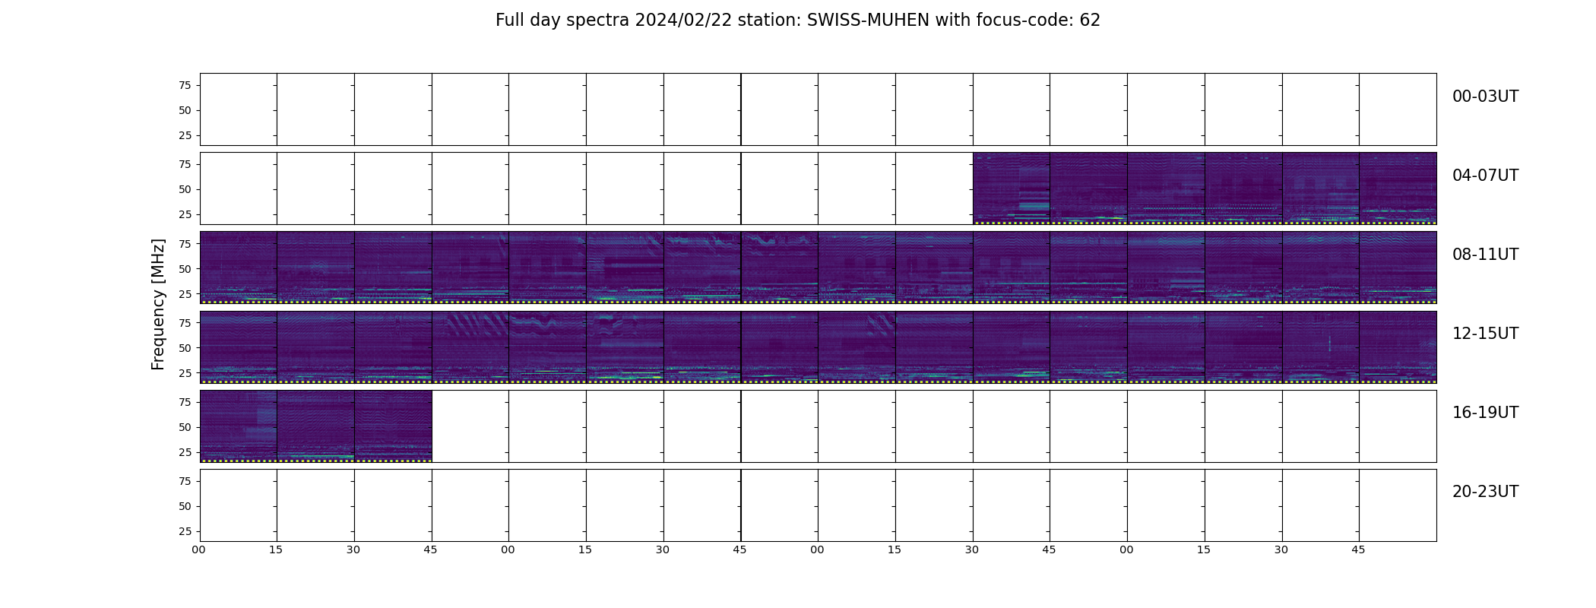1596x608 pixels.
Task: Click the '25' tick label of the 20-23UT row
Action: 185,531
